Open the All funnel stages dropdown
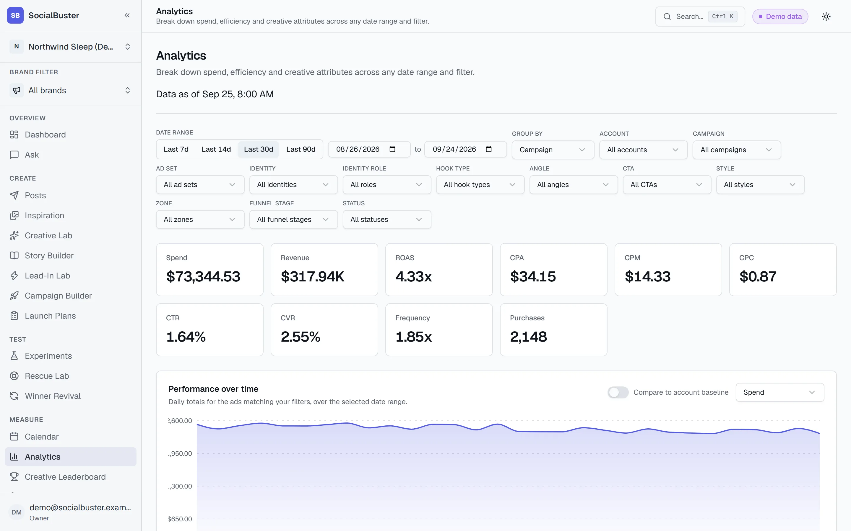 [294, 219]
